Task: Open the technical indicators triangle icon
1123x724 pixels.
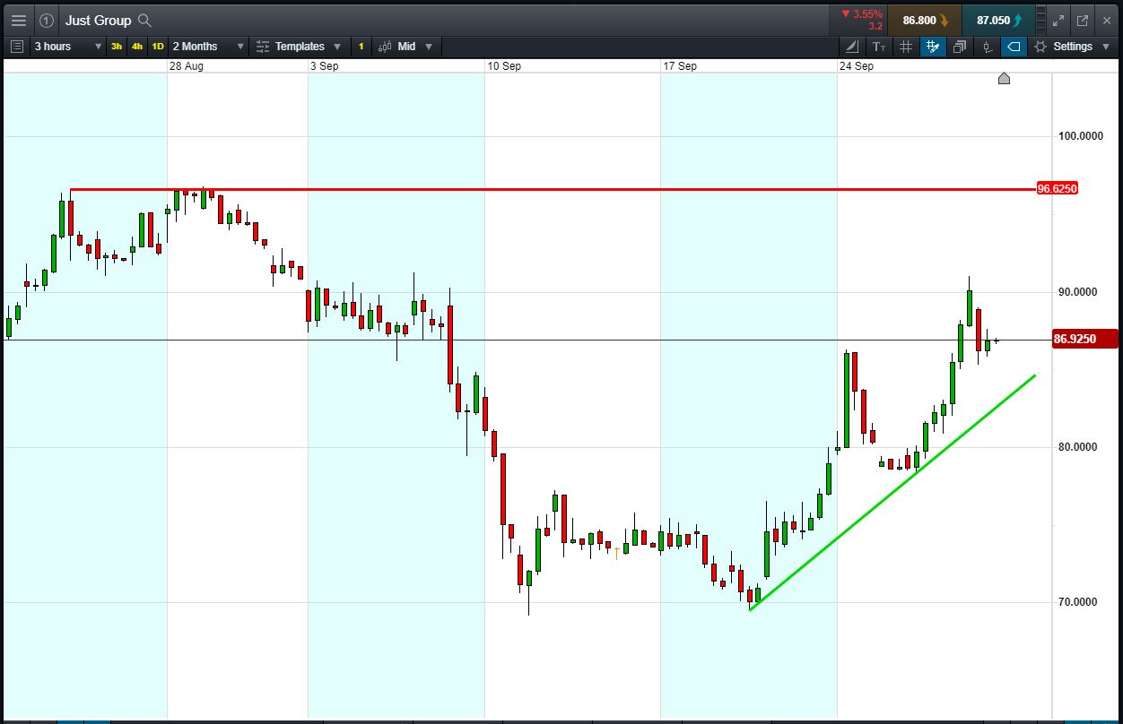Action: click(x=852, y=47)
